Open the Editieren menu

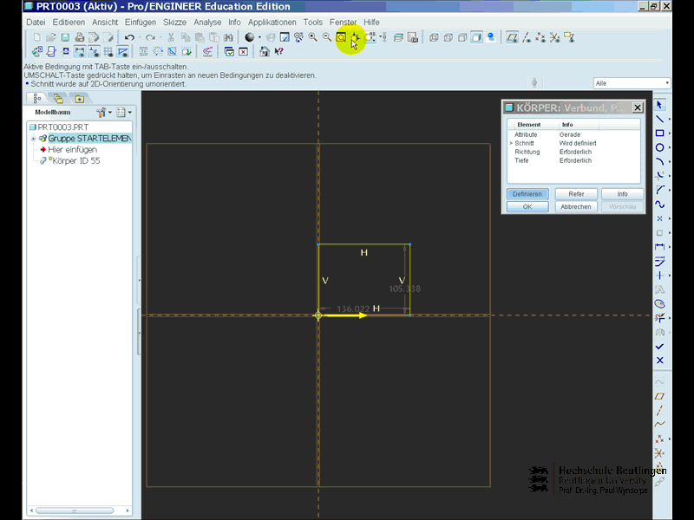(69, 23)
